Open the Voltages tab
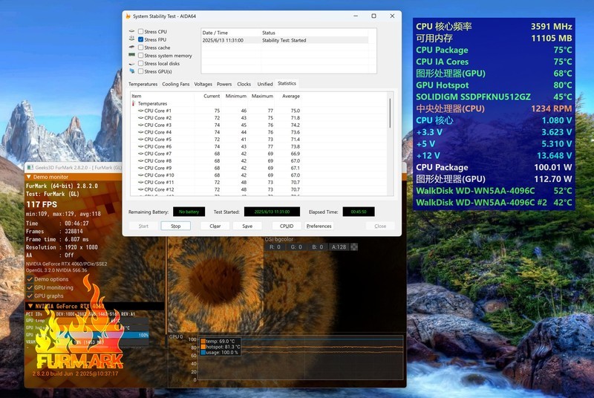Screen dimensions: 594x398 click(x=203, y=84)
